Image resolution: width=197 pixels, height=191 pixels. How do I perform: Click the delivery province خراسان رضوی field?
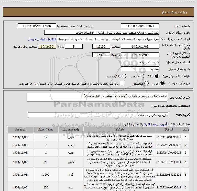(140, 62)
